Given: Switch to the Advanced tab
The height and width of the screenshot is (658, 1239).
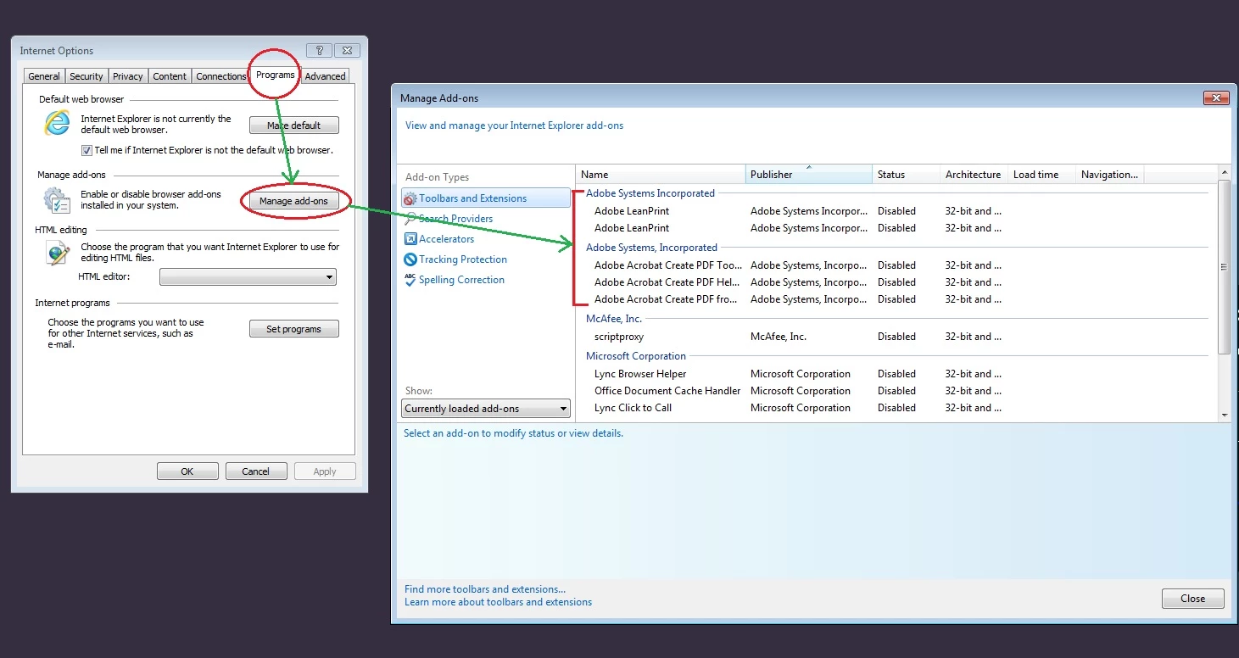Looking at the screenshot, I should pos(326,76).
